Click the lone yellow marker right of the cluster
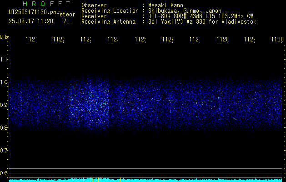Viewport: 286px width, 182px height. coord(120,180)
